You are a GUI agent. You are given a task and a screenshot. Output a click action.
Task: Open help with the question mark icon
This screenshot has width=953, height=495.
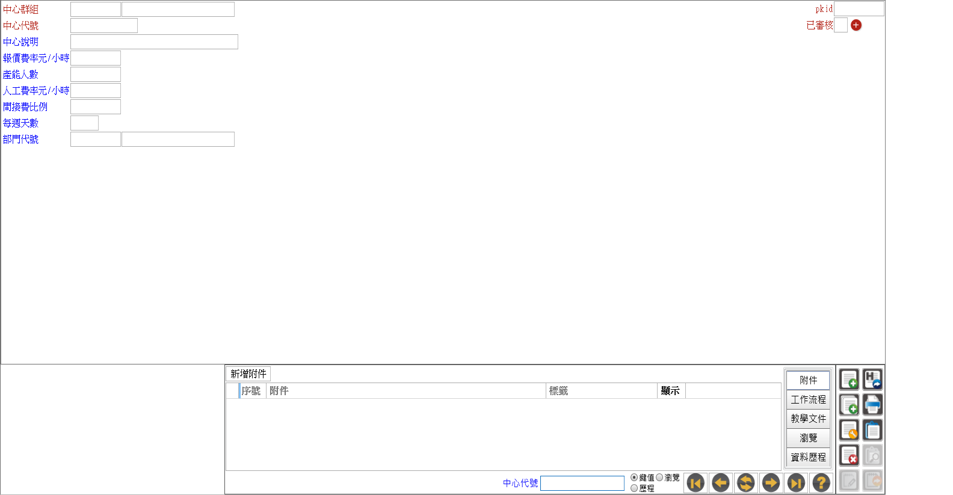821,483
